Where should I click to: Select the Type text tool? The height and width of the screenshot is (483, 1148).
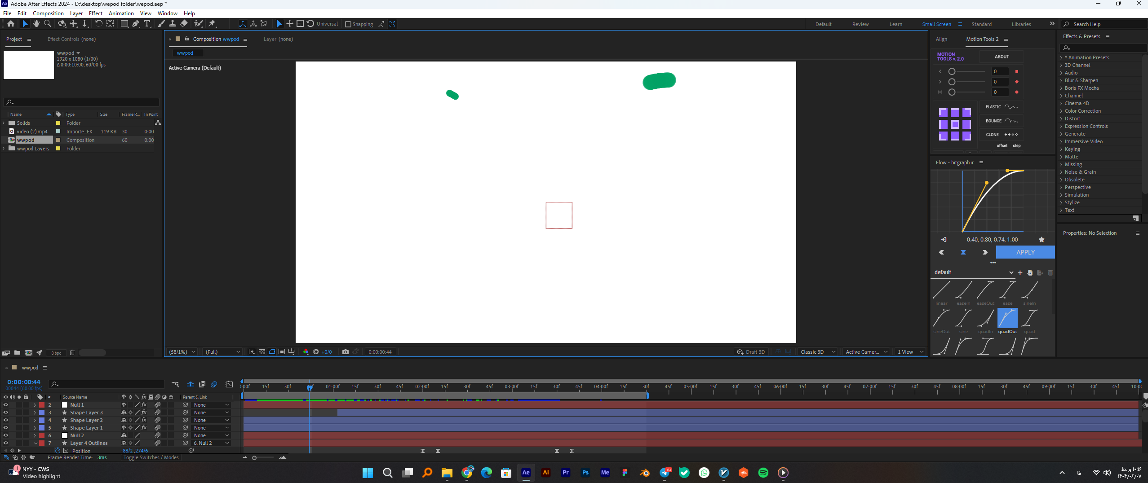pyautogui.click(x=147, y=24)
